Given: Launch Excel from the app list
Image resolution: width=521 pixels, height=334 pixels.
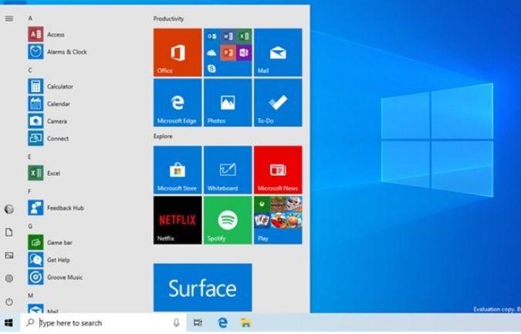Looking at the screenshot, I should tap(44, 174).
